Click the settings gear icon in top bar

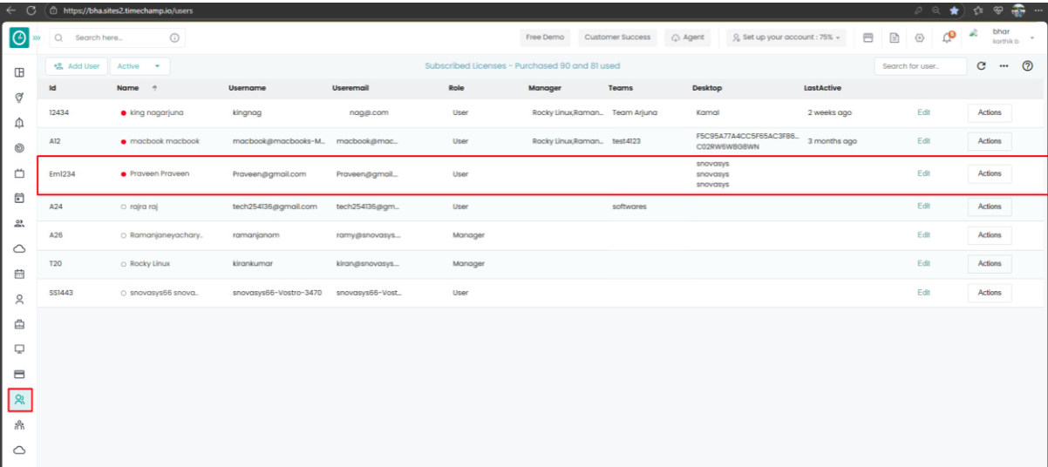919,38
